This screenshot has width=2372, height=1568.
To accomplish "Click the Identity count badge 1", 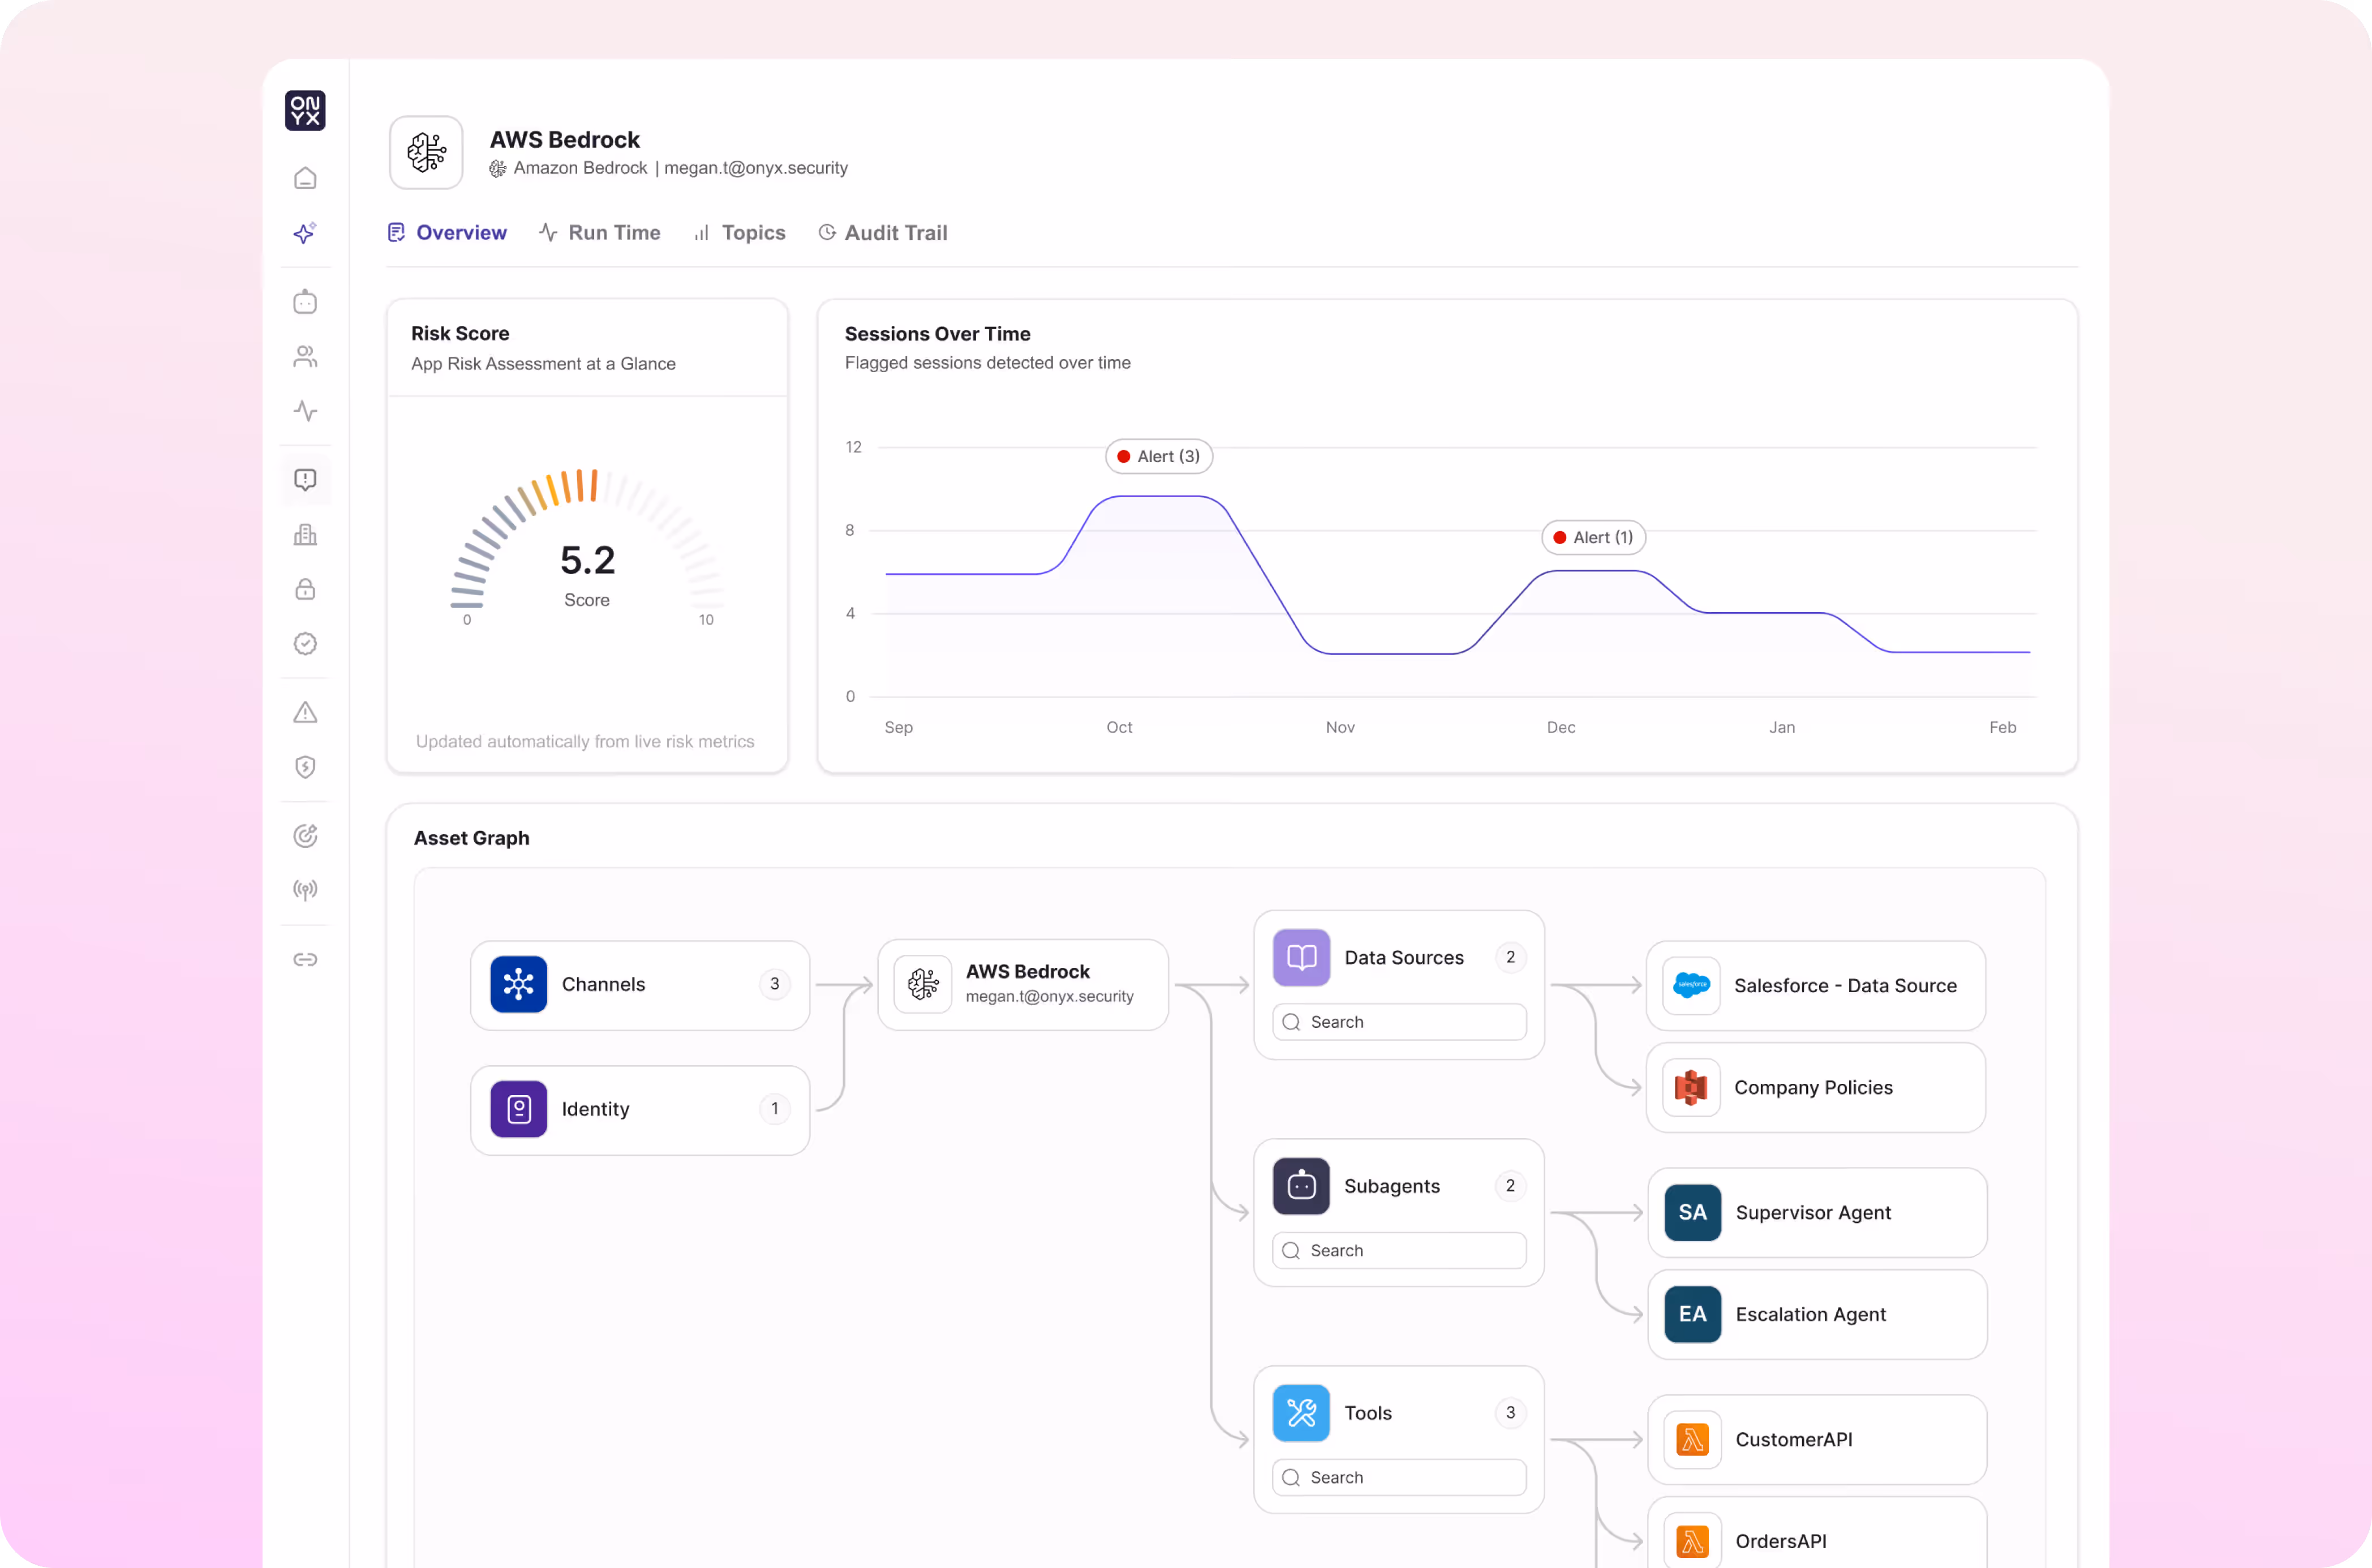I will tap(774, 1108).
